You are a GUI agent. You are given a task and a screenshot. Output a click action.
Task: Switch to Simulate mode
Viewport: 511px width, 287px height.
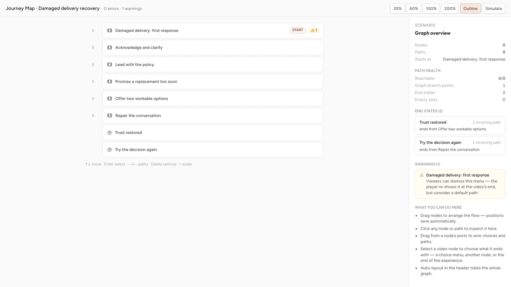[x=493, y=8]
